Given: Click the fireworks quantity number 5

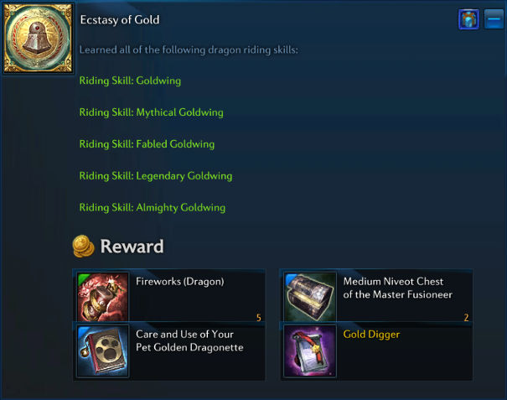Looking at the screenshot, I should pos(259,318).
